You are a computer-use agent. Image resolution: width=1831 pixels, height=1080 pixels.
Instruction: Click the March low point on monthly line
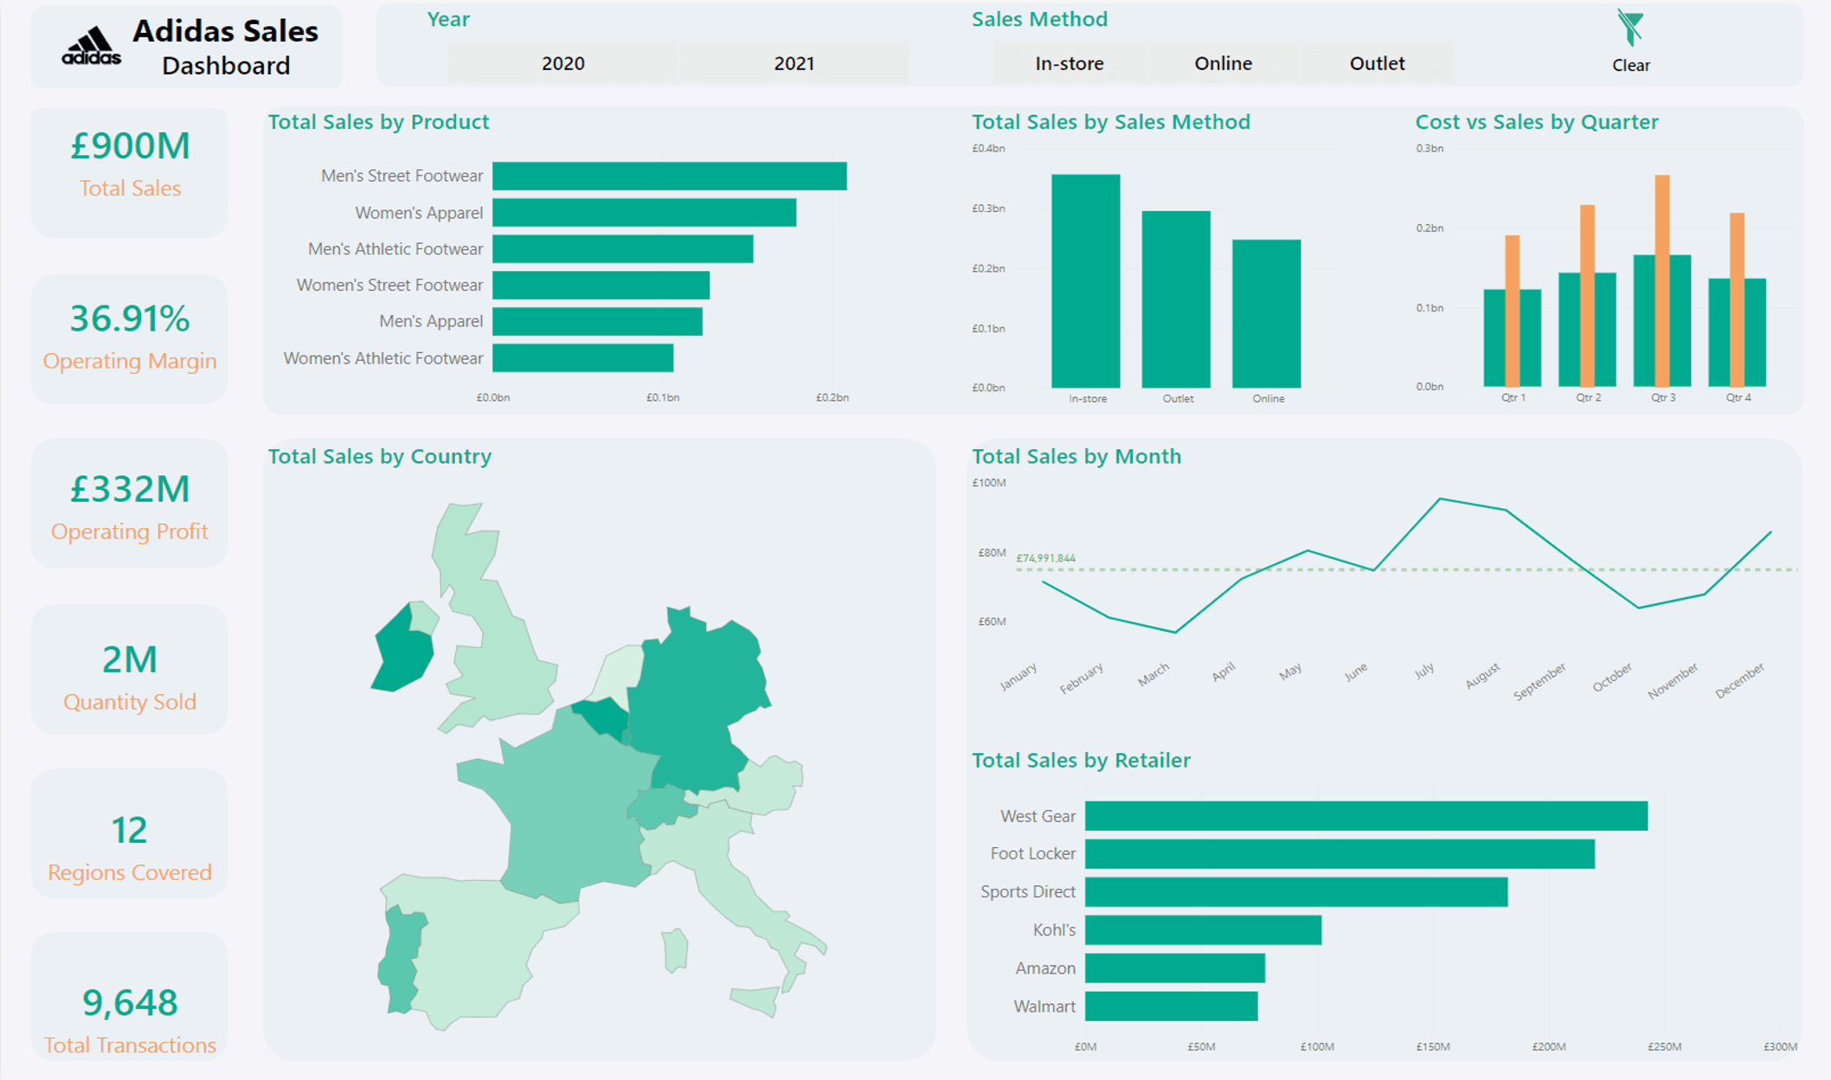pyautogui.click(x=1175, y=633)
